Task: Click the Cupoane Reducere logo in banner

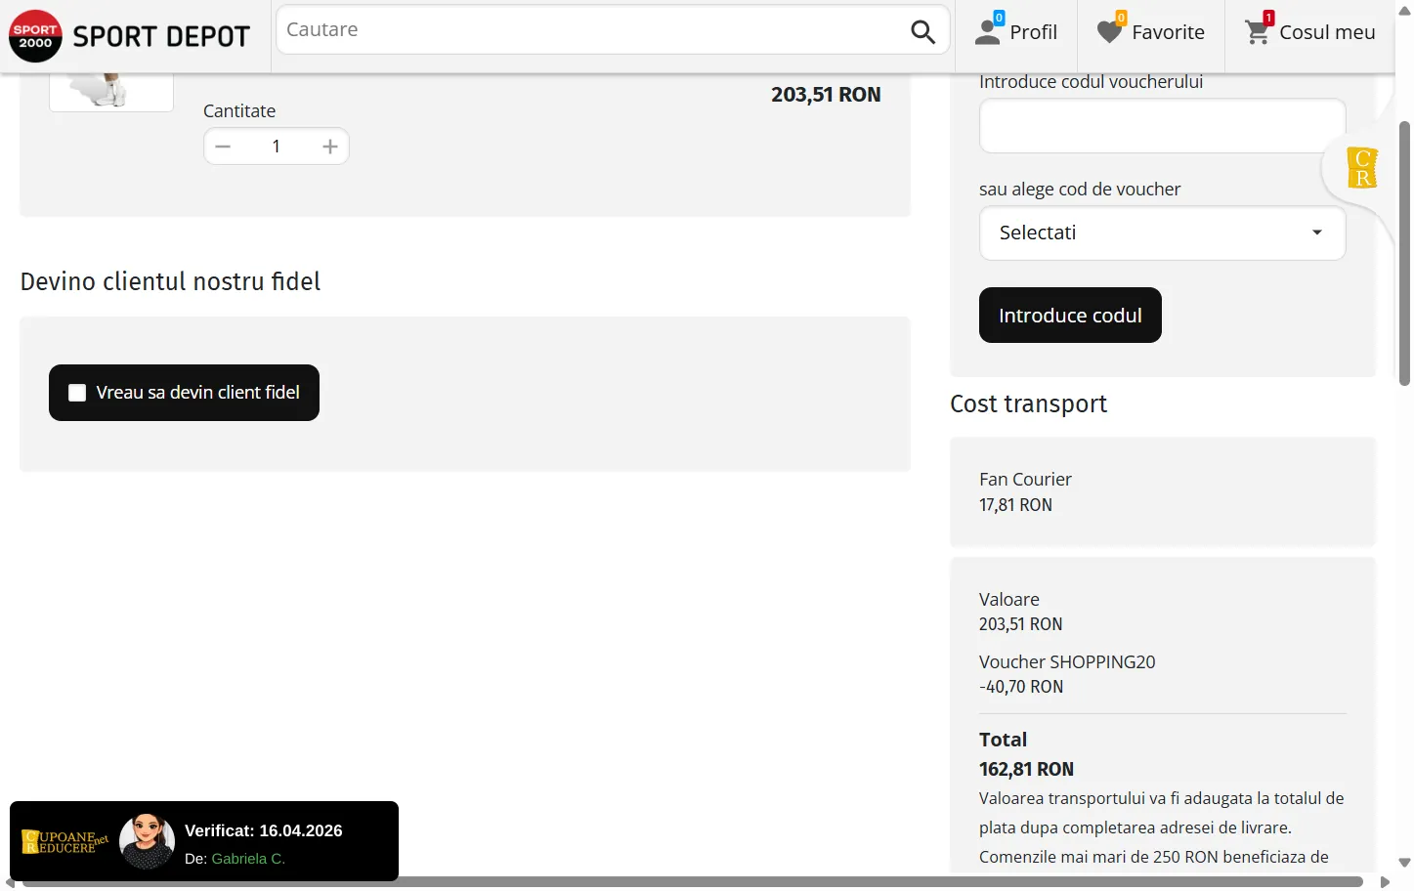Action: [64, 841]
